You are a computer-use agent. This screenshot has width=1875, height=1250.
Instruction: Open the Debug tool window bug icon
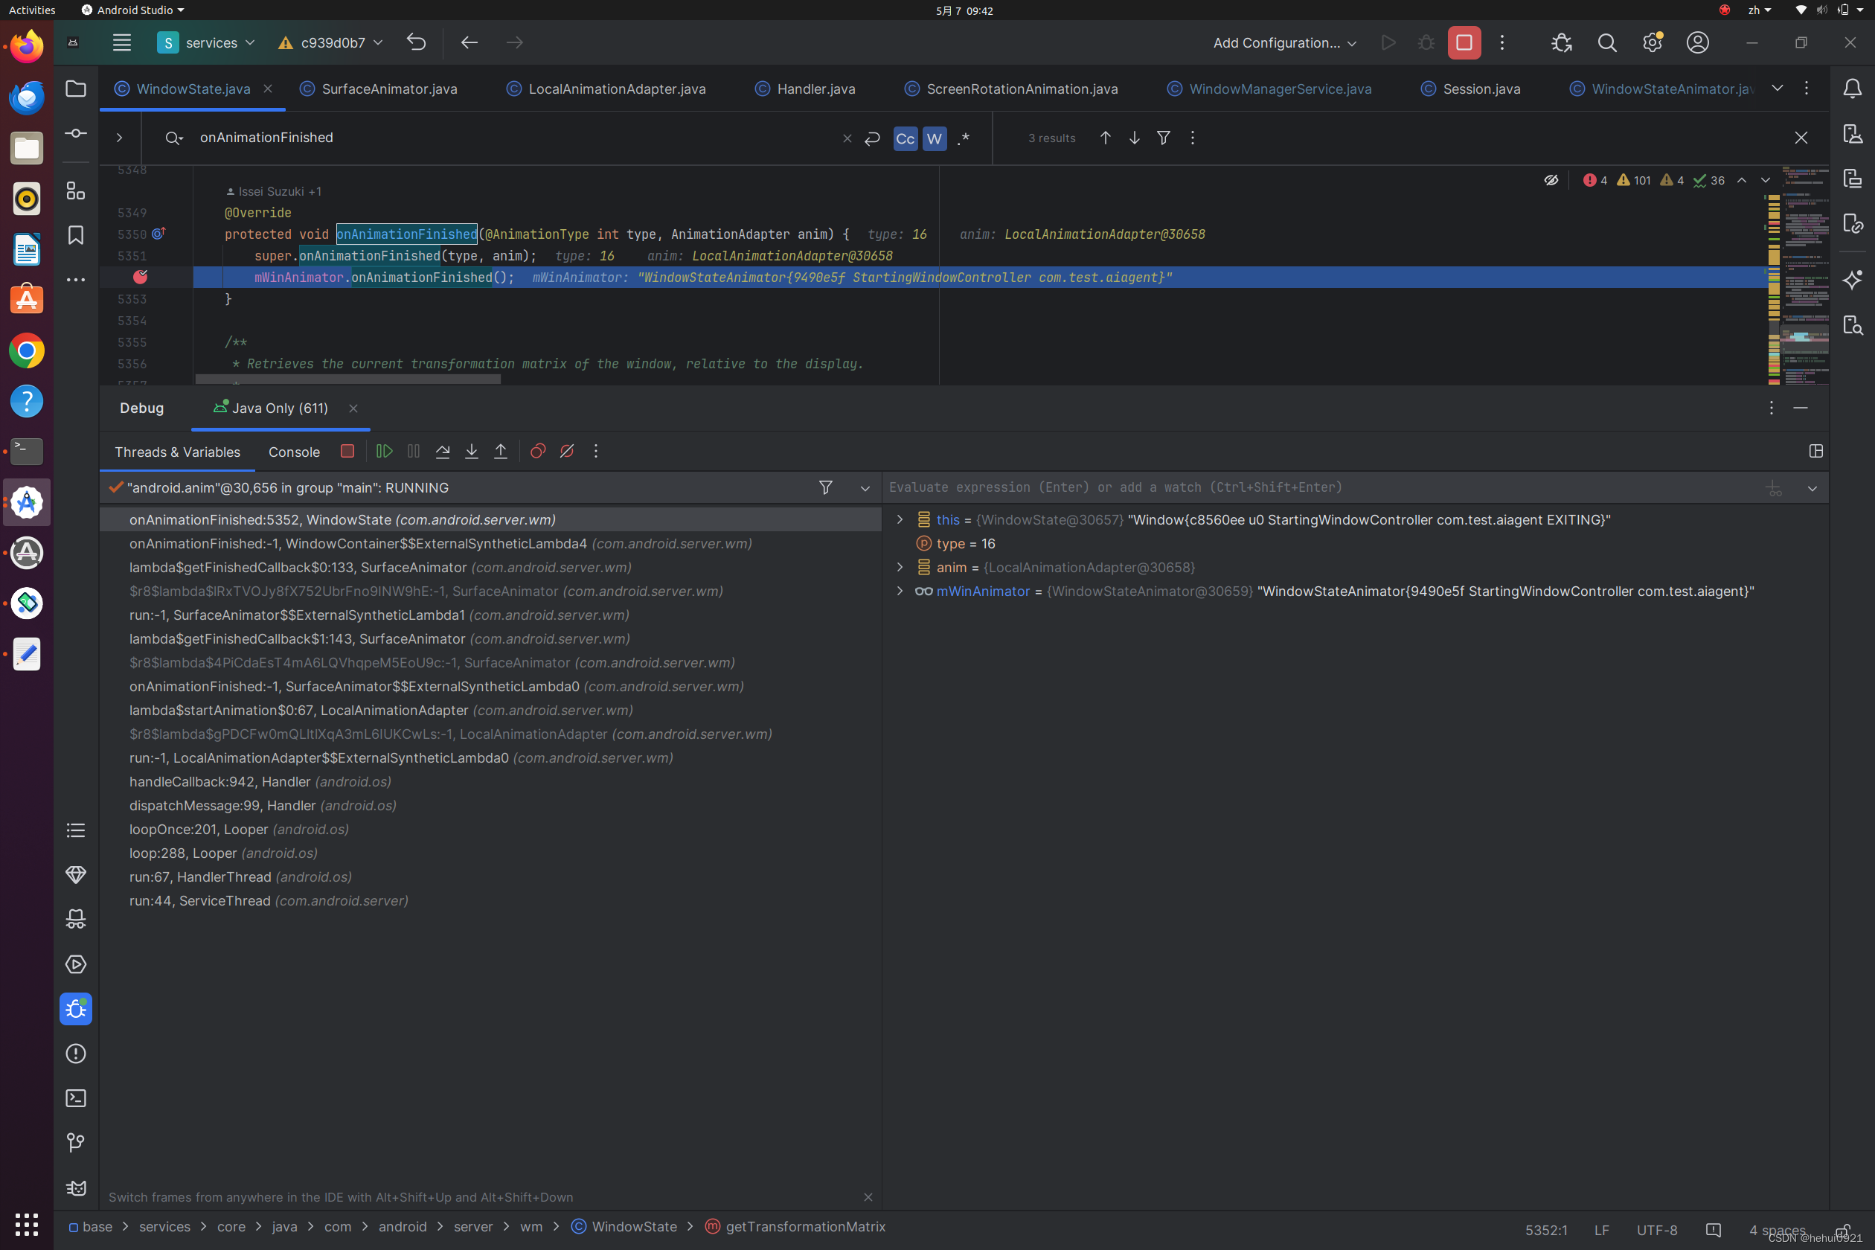pos(76,1009)
